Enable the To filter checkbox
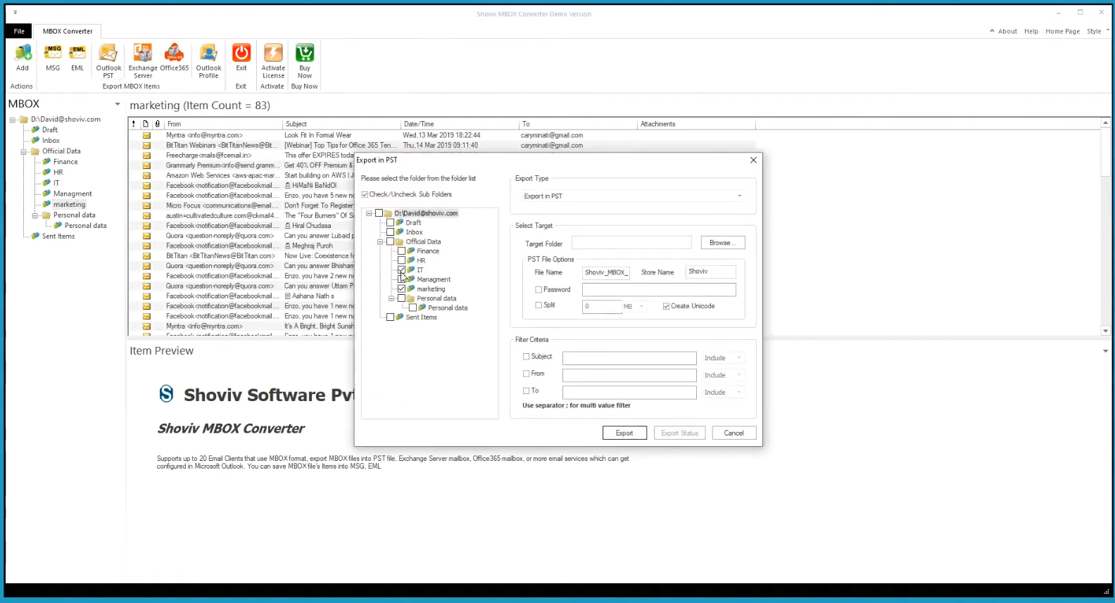The image size is (1115, 603). click(526, 391)
